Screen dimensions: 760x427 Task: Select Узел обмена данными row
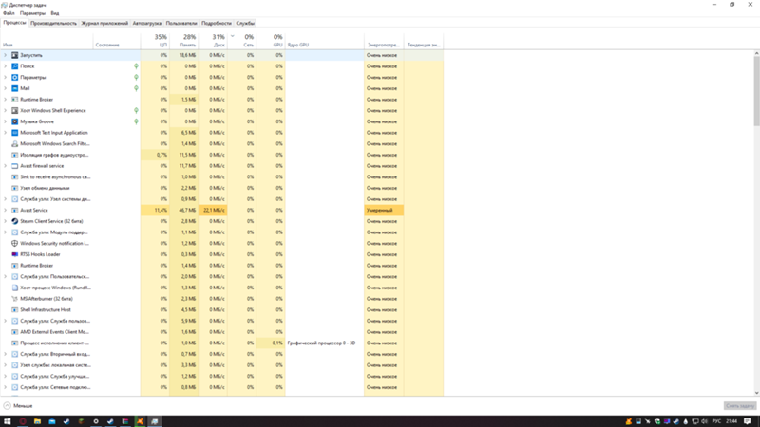(222, 188)
